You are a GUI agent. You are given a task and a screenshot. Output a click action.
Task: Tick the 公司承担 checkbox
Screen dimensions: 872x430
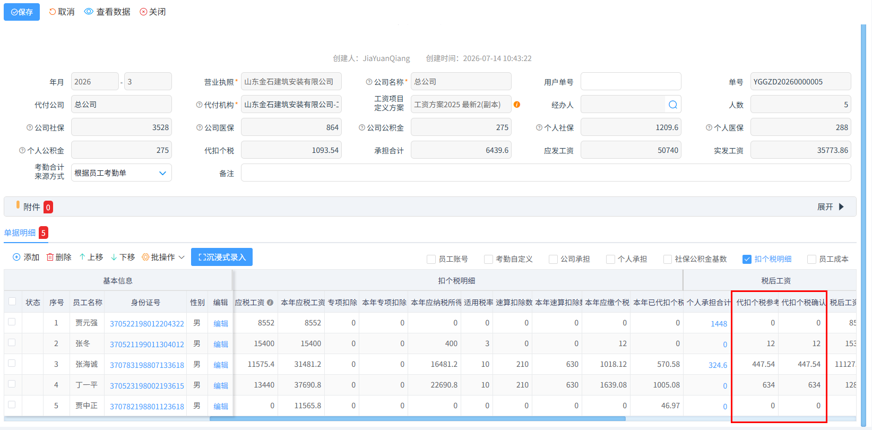pos(553,259)
